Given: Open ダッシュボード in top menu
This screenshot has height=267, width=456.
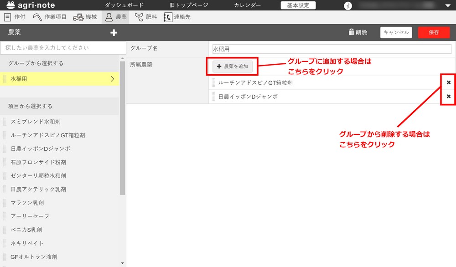Looking at the screenshot, I should (124, 5).
